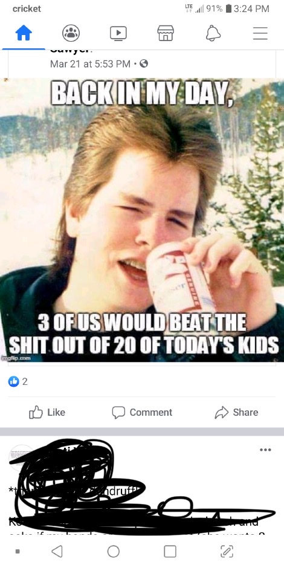Screen dimensions: 284x568
Task: Open the Notifications bell icon
Action: 213,33
